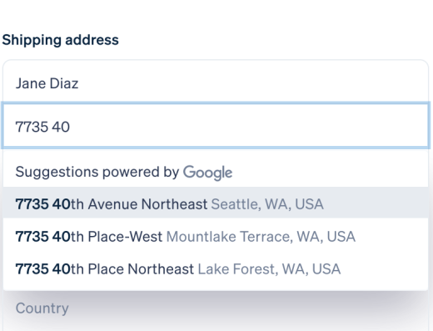The width and height of the screenshot is (433, 331).
Task: Click the Suggestions powered by text
Action: pos(97,172)
